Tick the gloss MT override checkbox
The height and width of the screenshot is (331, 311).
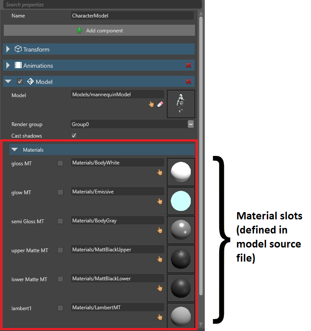coord(60,163)
